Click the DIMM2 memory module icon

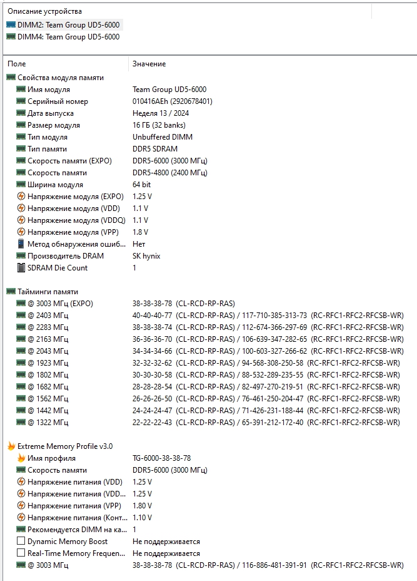pos(11,25)
